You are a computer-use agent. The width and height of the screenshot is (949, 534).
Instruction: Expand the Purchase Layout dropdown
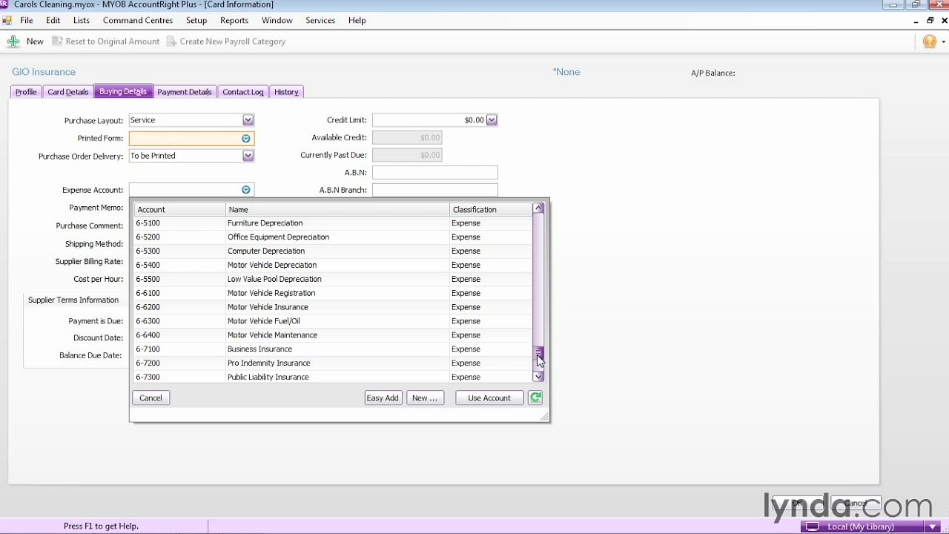coord(248,120)
